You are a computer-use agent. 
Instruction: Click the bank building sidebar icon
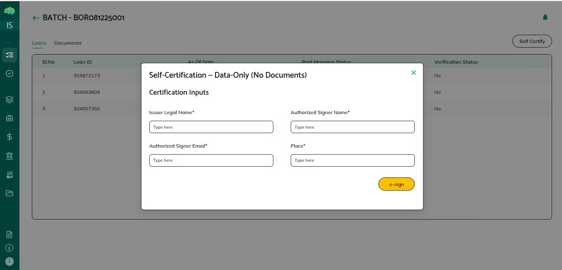(10, 156)
